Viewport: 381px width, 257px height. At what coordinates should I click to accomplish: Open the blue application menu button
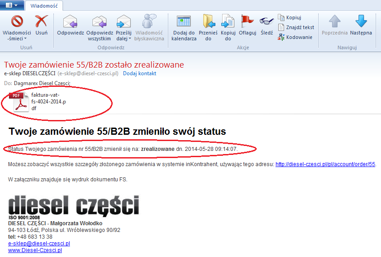[x=12, y=5]
